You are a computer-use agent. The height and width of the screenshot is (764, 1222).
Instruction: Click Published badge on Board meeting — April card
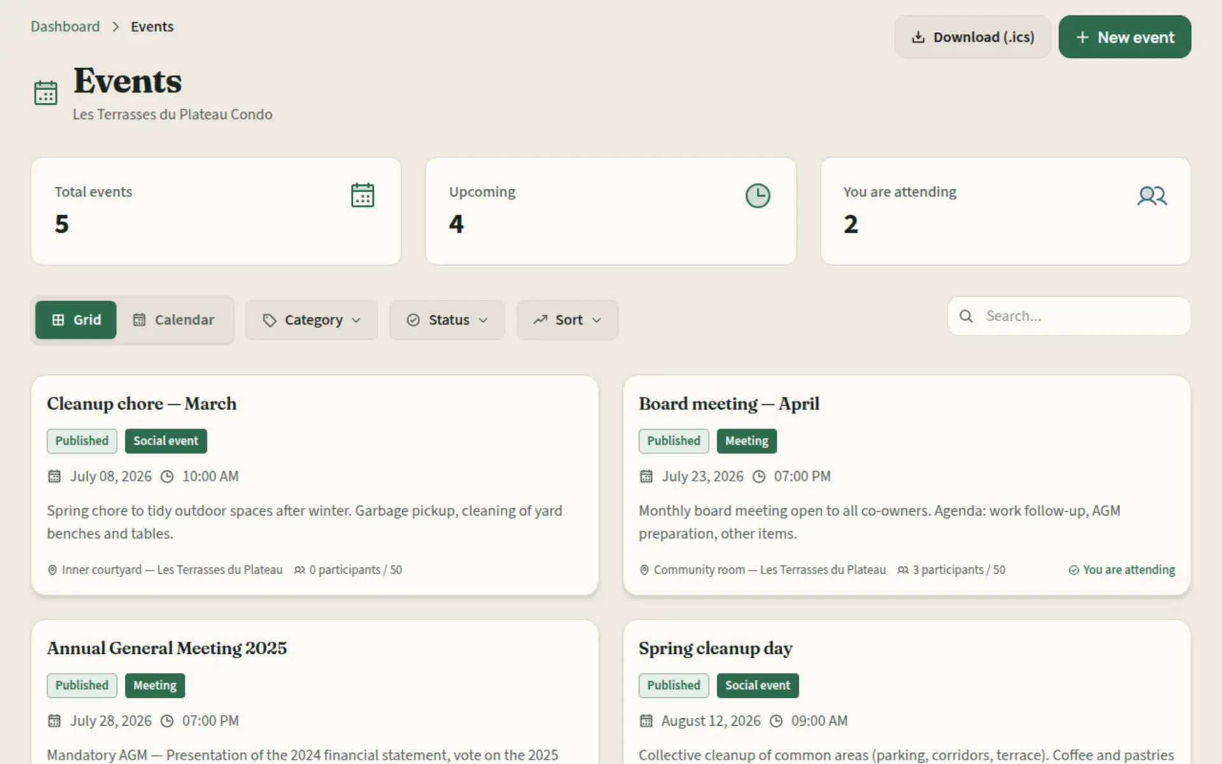(x=674, y=441)
